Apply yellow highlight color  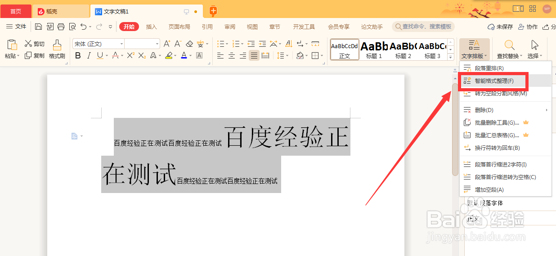169,56
